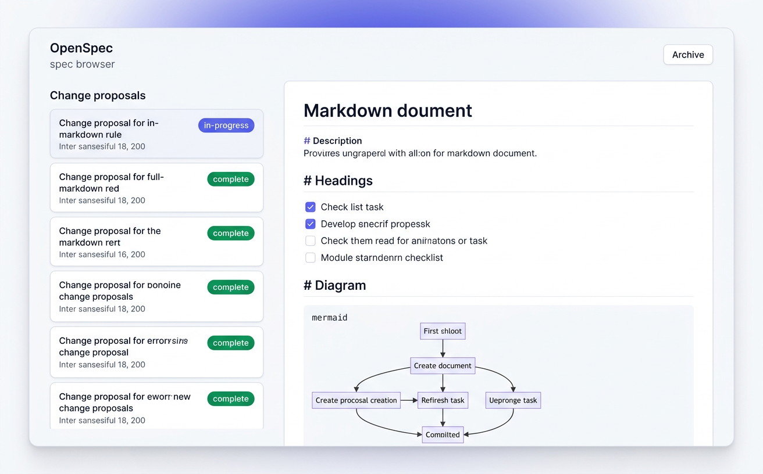763x474 pixels.
Task: Uncheck the 'Check list task' checkbox
Action: tap(311, 207)
